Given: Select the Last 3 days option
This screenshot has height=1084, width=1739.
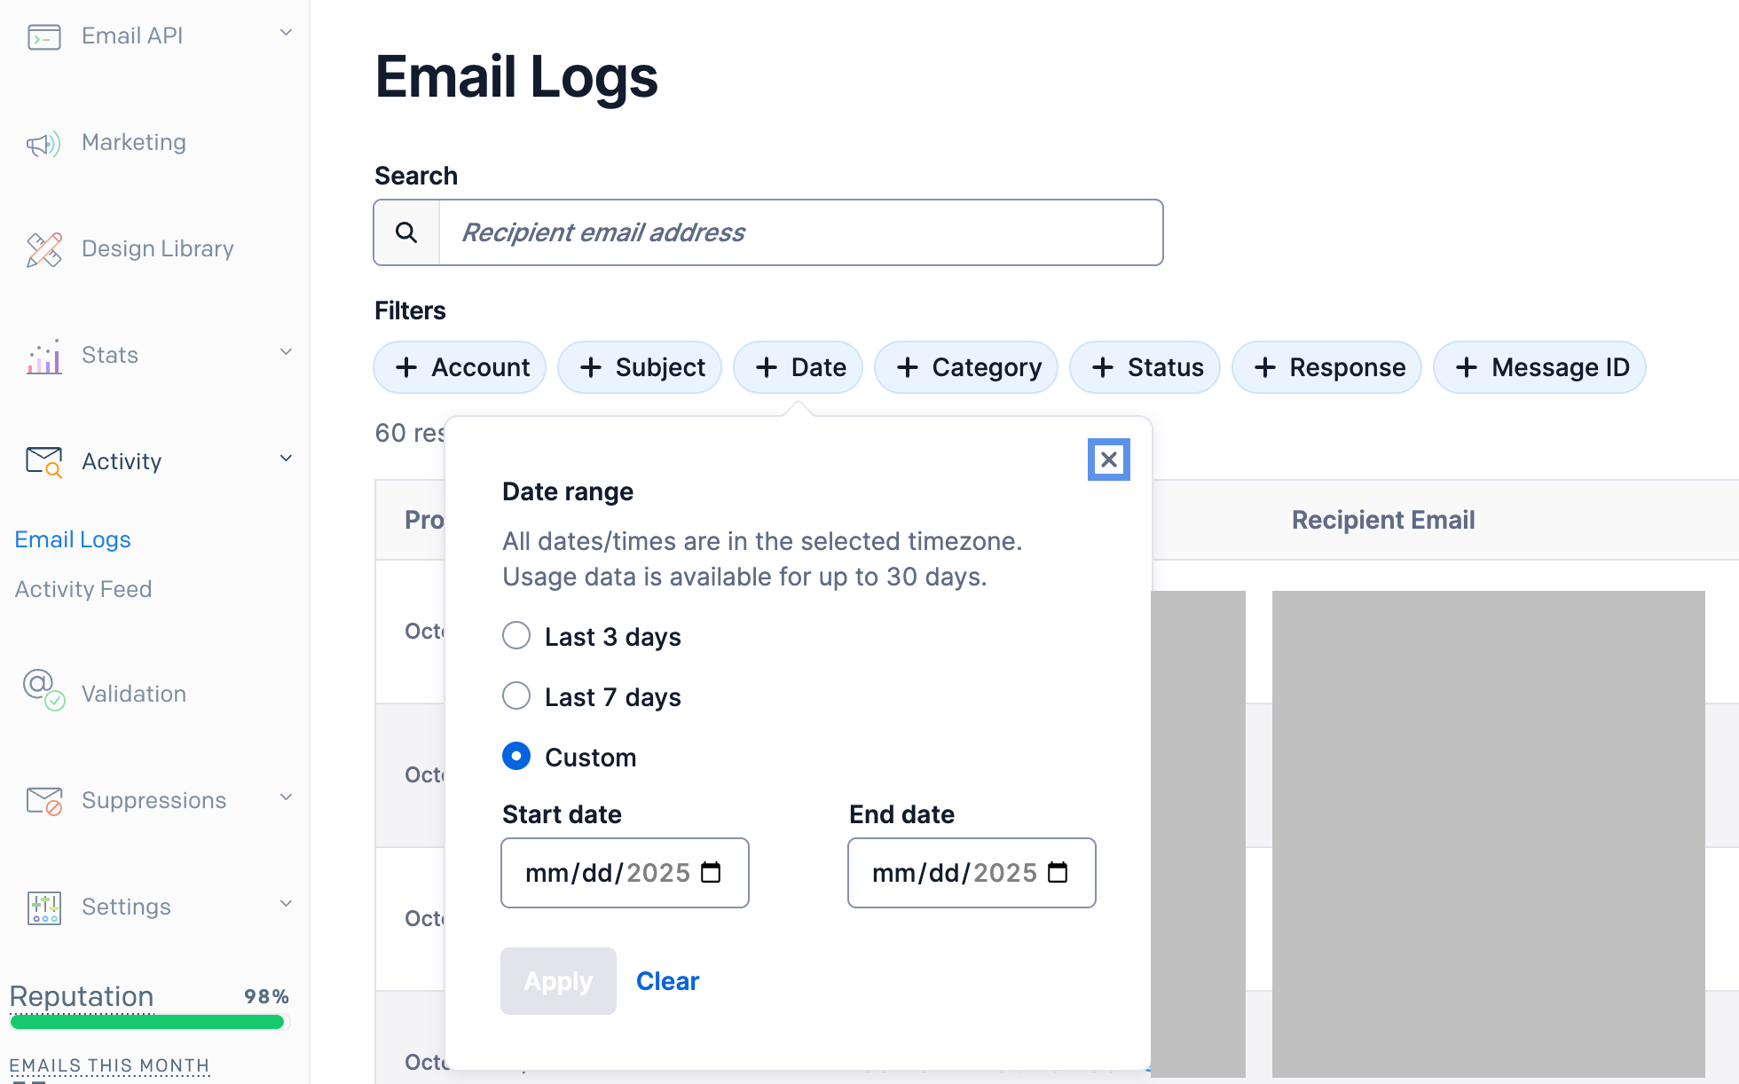Looking at the screenshot, I should point(516,636).
